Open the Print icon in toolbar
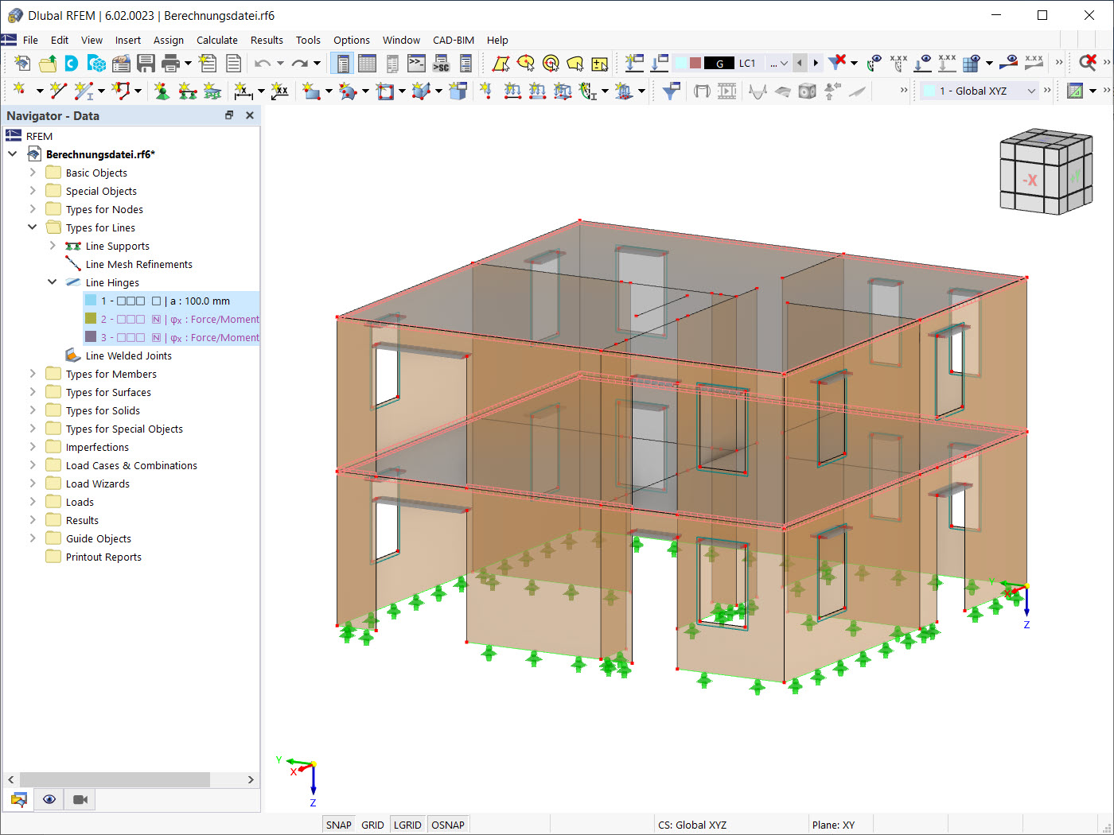The image size is (1114, 835). coord(170,64)
